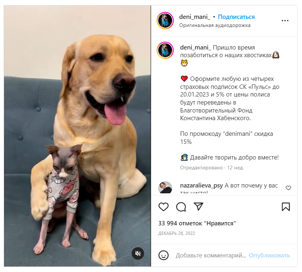This screenshot has width=302, height=272.
Task: Save the post with the bookmark icon
Action: 286,207
